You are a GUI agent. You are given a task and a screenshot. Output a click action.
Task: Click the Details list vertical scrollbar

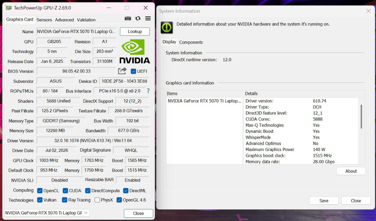pos(361,117)
